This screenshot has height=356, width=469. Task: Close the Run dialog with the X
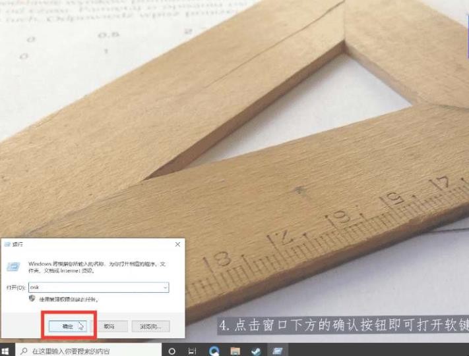pos(177,244)
